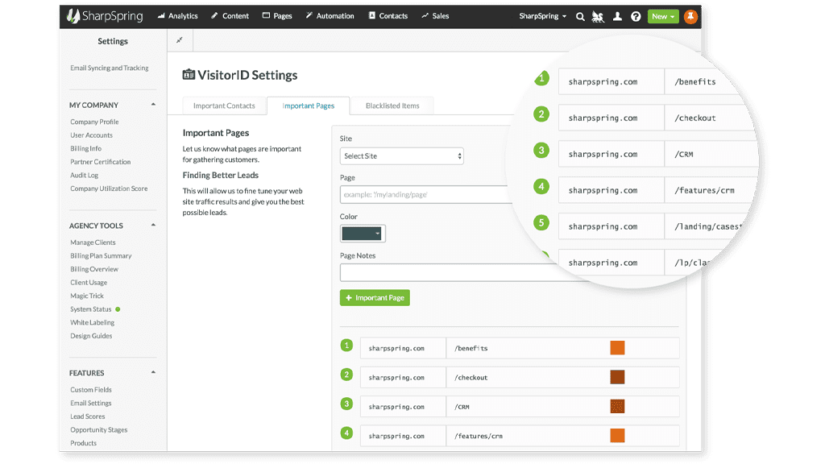825x464 pixels.
Task: Open the Color picker dropdown
Action: tap(363, 234)
